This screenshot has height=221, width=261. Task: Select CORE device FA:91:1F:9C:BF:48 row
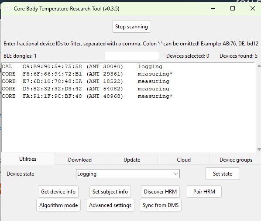[128, 96]
